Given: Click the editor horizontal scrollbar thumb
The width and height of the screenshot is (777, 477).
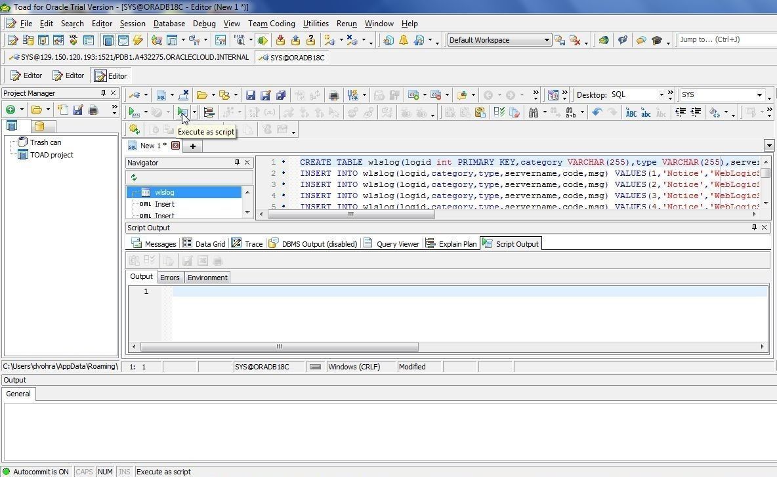Looking at the screenshot, I should click(x=351, y=215).
